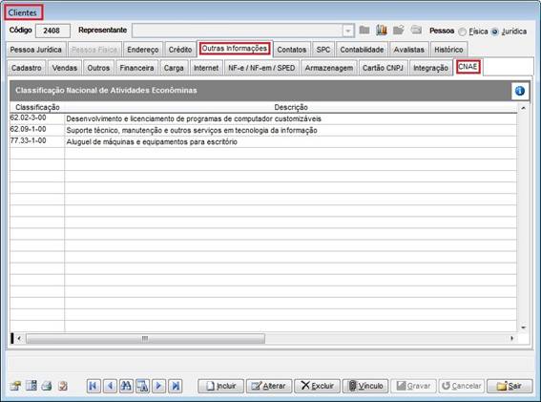Click the Representante combo box field
Screen dimensions: 541x402
[243, 31]
